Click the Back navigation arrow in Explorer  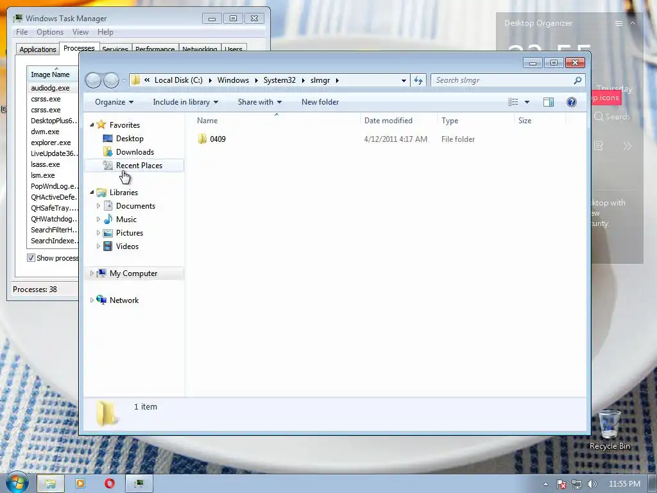click(x=94, y=80)
